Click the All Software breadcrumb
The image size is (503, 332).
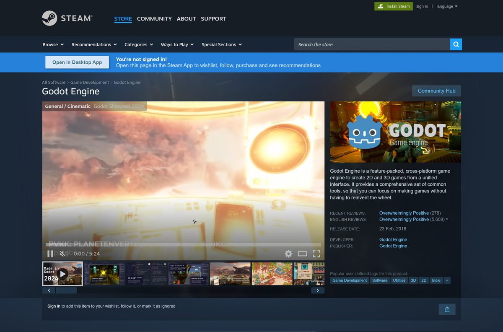coord(54,83)
